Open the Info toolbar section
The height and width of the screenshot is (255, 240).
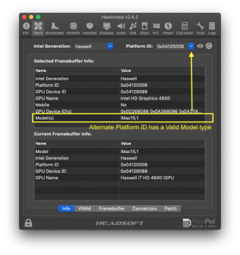(x=26, y=29)
